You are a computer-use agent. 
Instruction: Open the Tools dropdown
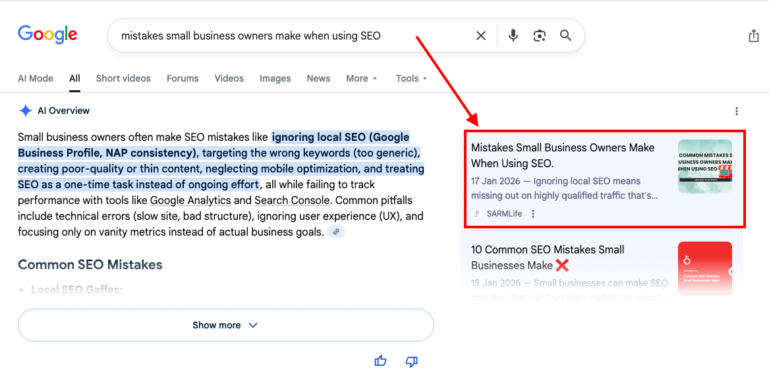(x=411, y=78)
